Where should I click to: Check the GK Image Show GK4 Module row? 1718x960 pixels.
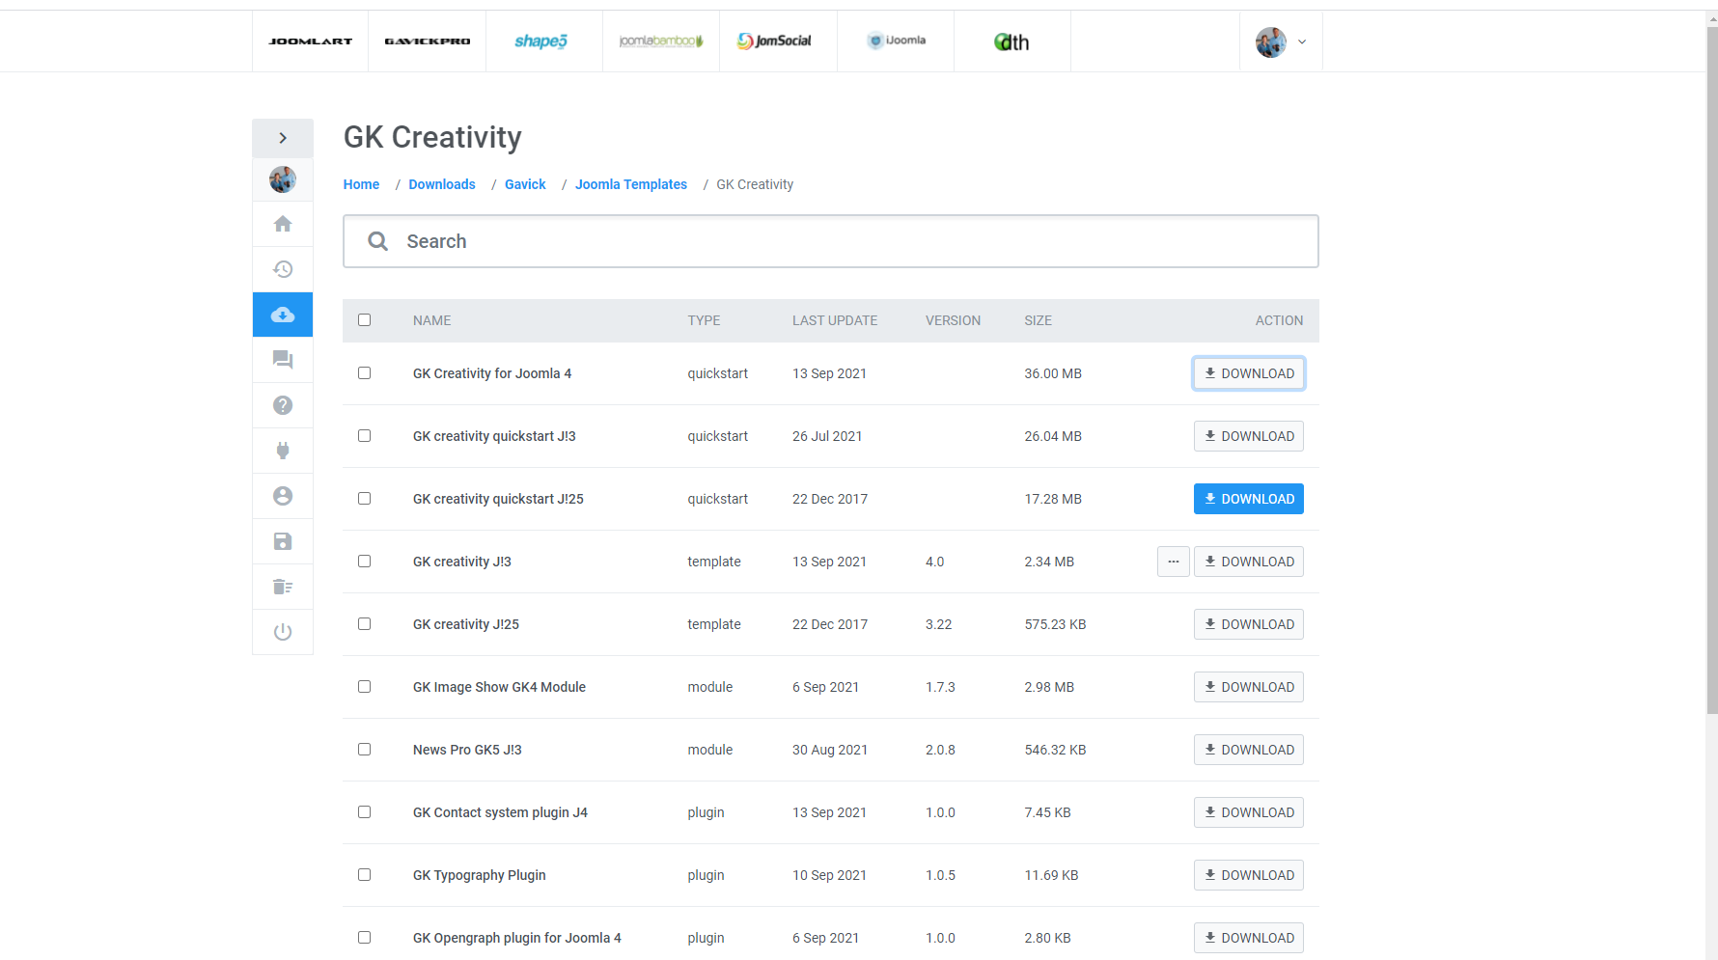[364, 686]
